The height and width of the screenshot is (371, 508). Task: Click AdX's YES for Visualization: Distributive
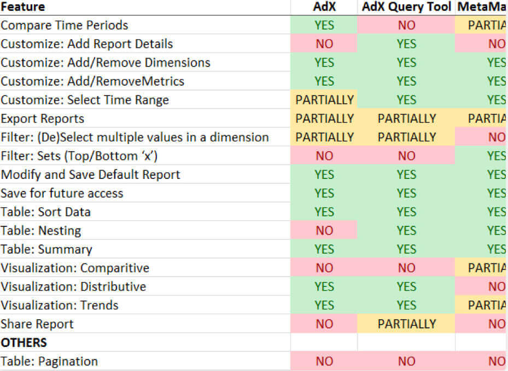pyautogui.click(x=324, y=286)
